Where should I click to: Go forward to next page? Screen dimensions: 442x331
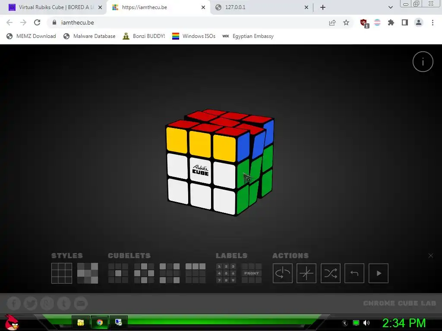(23, 22)
